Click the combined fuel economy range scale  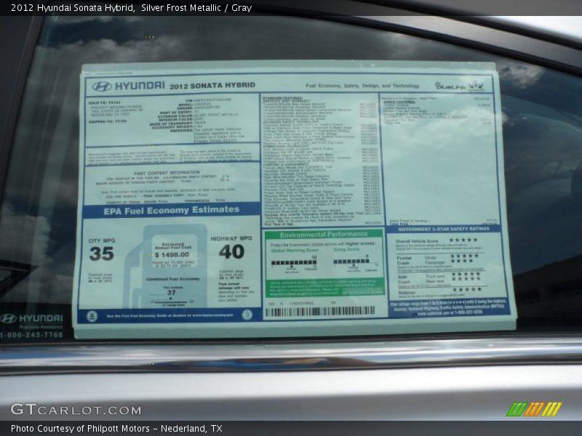coord(171,302)
